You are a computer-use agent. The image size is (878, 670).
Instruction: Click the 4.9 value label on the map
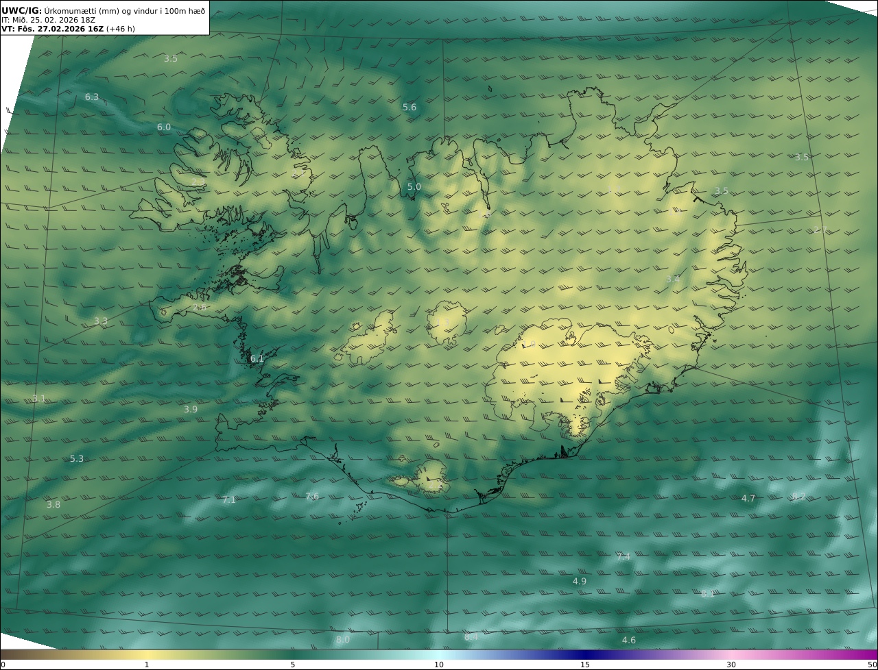point(580,582)
